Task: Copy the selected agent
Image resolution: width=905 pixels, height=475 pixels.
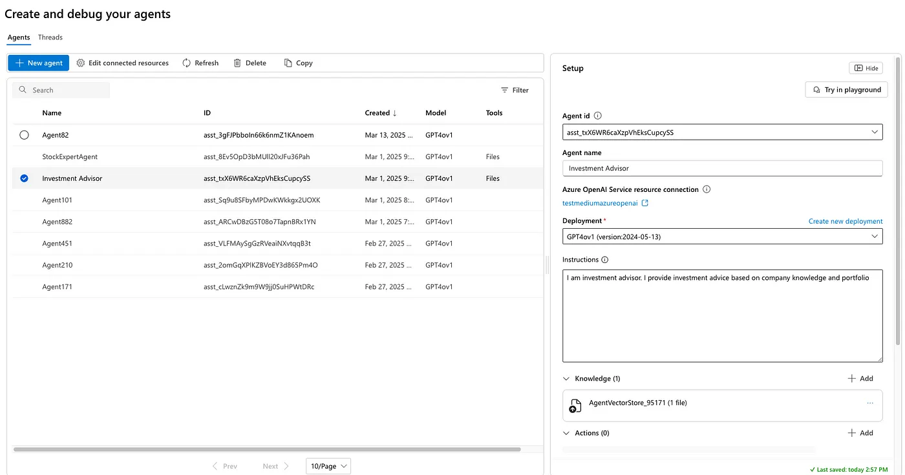Action: click(298, 63)
